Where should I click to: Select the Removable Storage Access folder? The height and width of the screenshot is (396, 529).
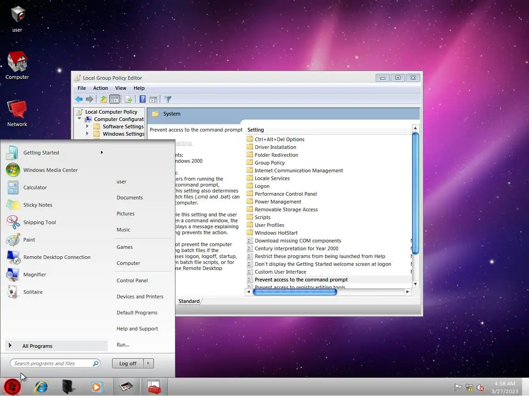[286, 209]
